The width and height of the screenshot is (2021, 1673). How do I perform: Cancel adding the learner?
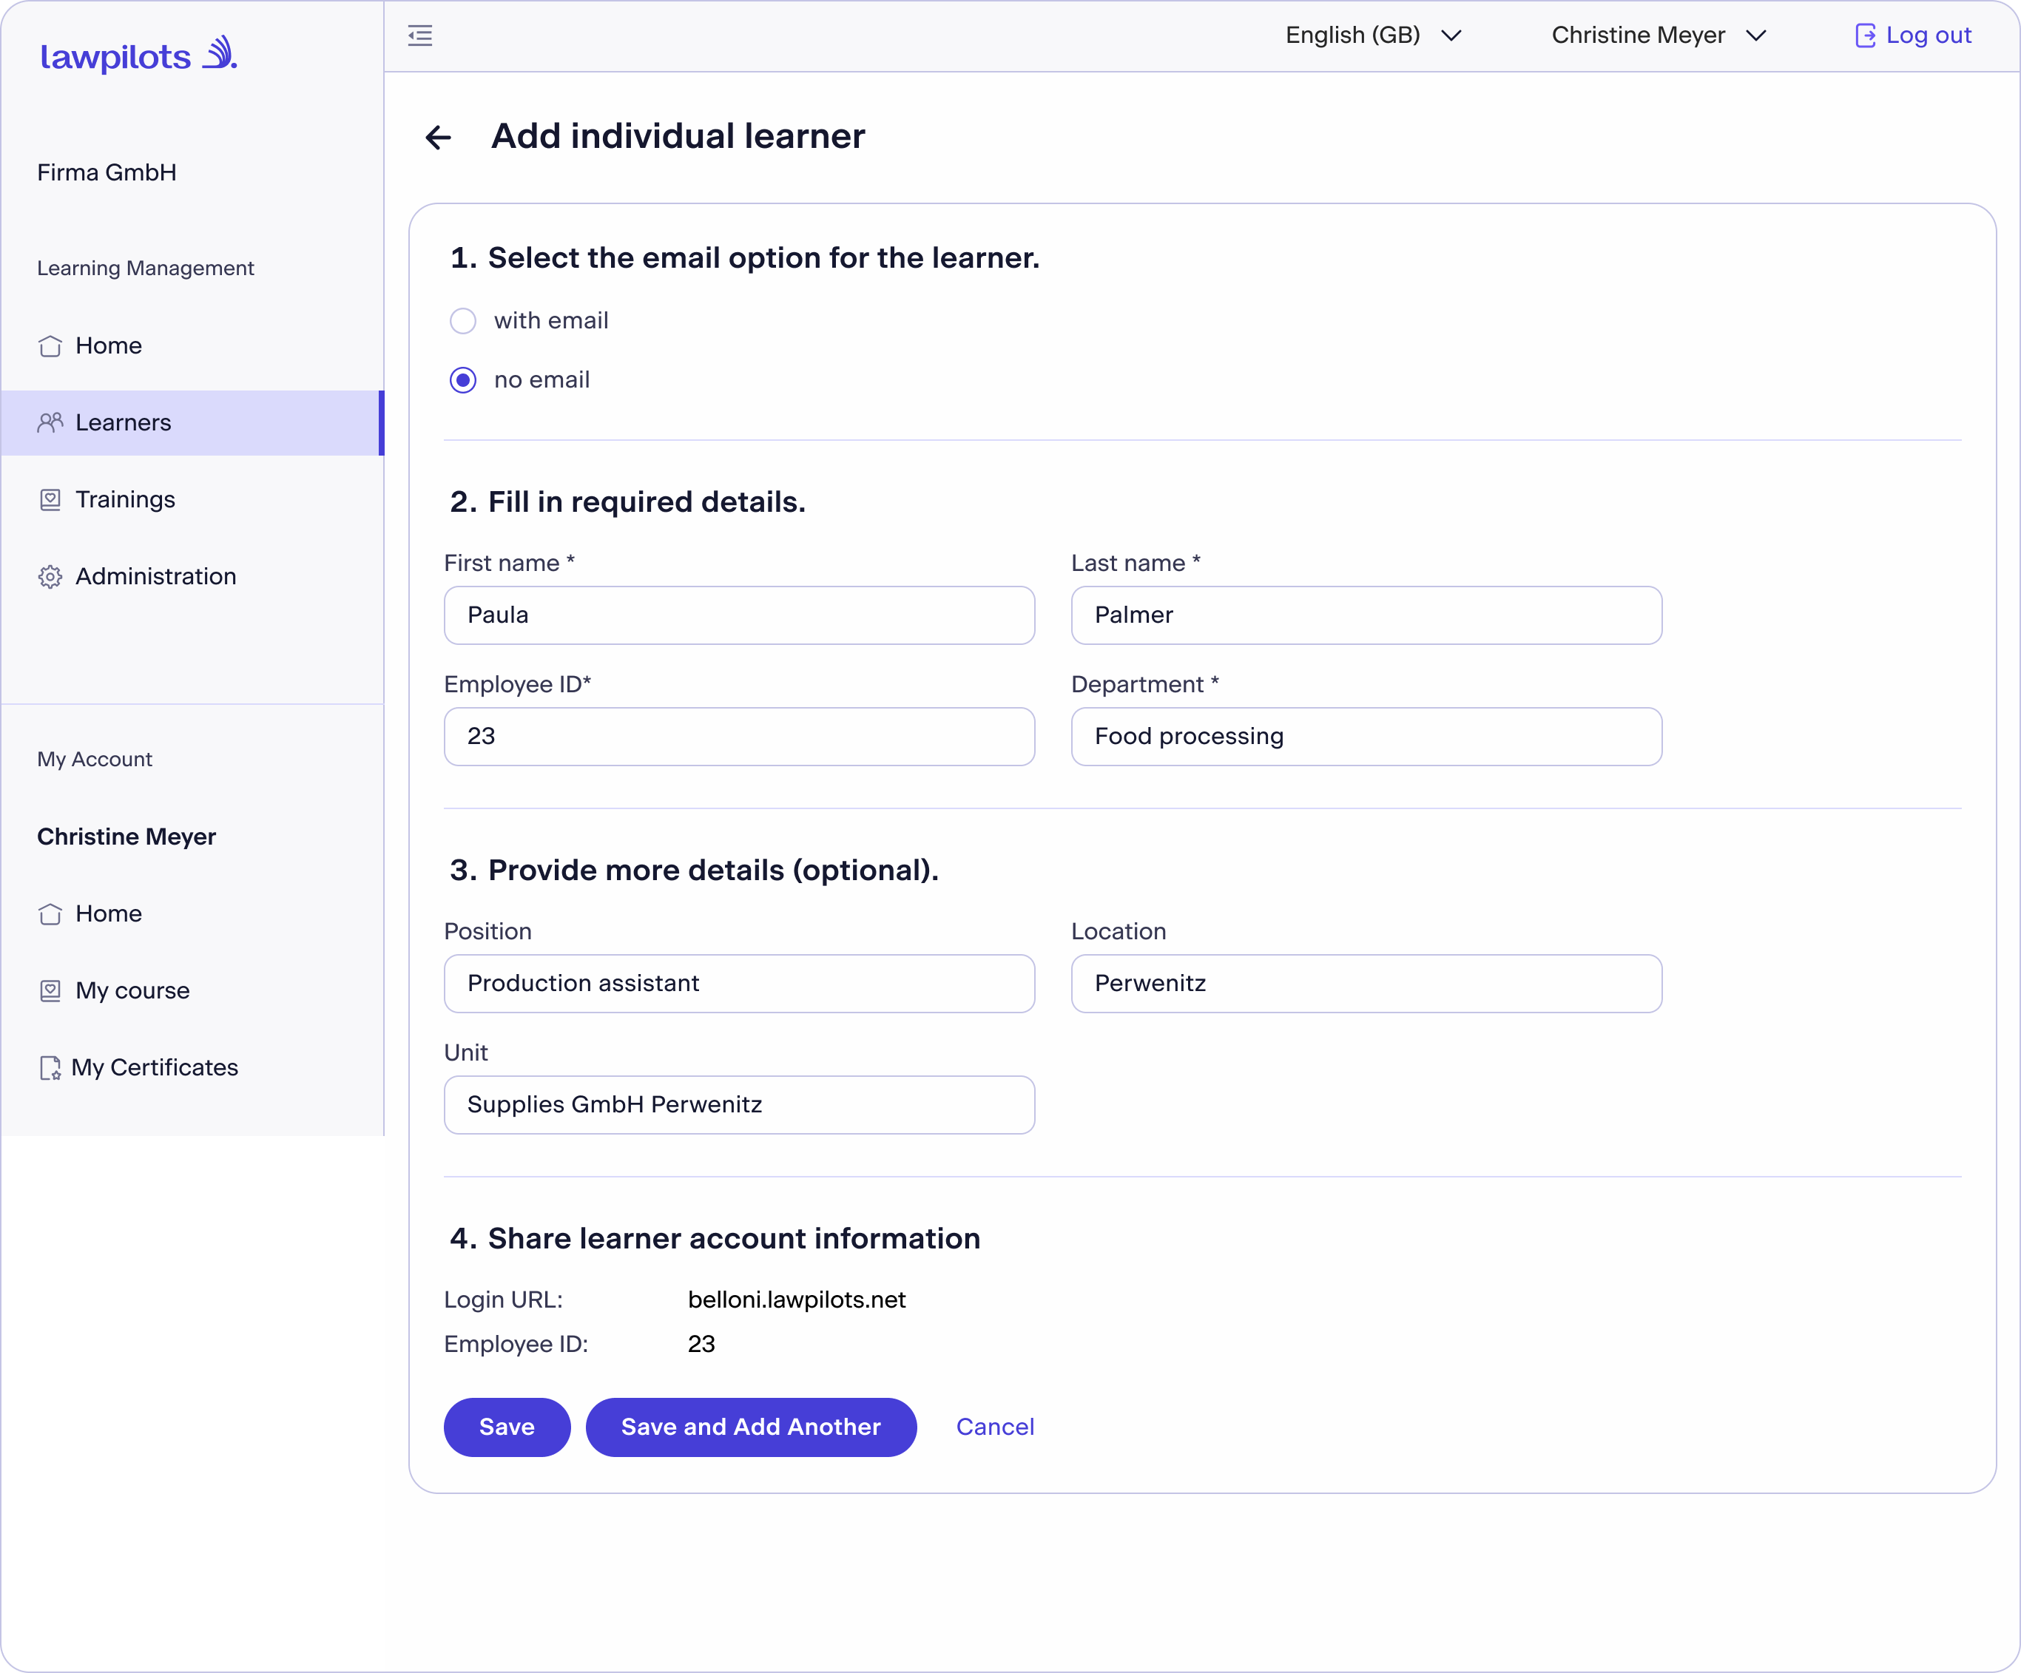click(995, 1427)
